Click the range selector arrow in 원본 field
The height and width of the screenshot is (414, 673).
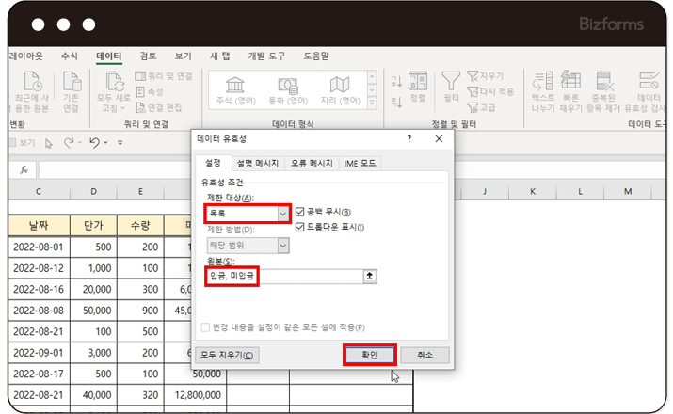pyautogui.click(x=370, y=277)
